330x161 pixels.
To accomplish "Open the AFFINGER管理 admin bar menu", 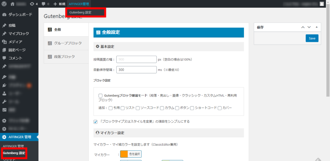I will tap(79, 4).
